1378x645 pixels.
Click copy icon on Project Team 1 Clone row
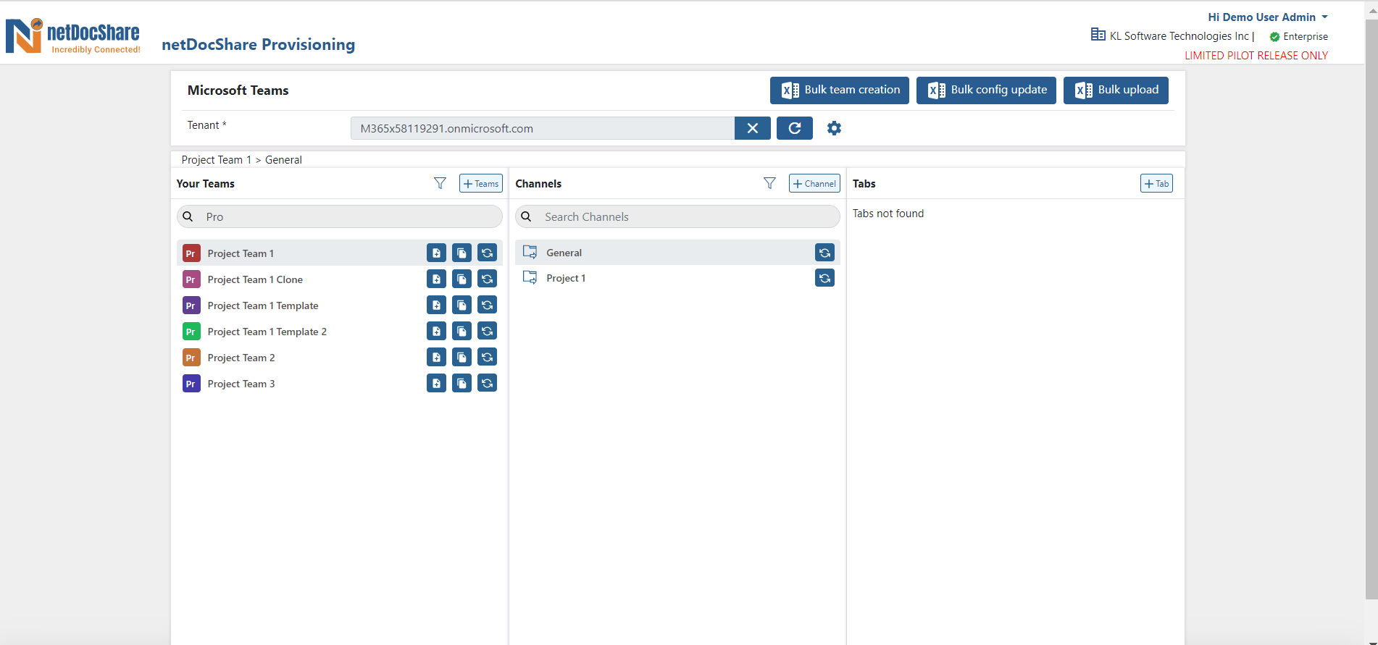tap(462, 279)
